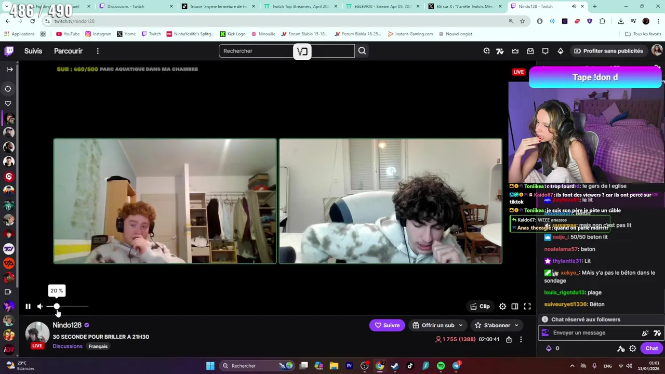Expand the left sidebar with arrow icon
The height and width of the screenshot is (374, 665).
click(9, 69)
